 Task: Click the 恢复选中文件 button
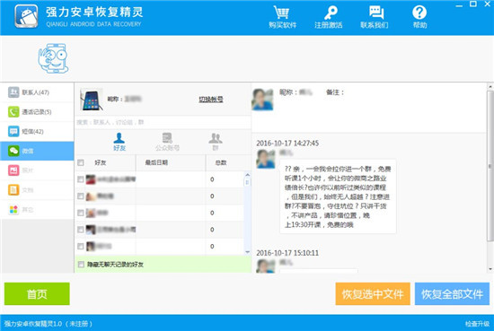(373, 294)
